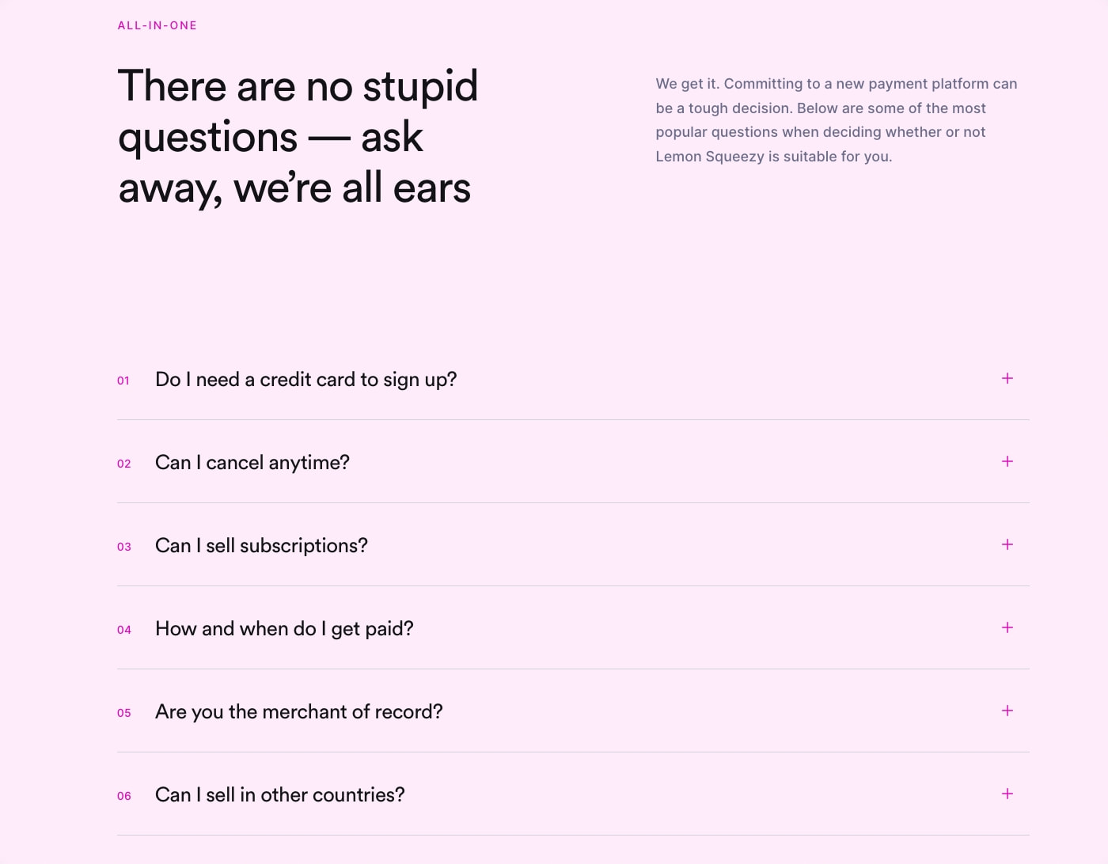Select the 04 question number
Screen dimensions: 1108x864
(x=124, y=630)
